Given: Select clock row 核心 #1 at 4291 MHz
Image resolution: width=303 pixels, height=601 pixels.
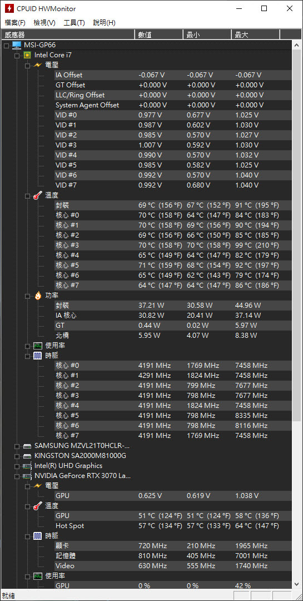Looking at the screenshot, I should 173,375.
